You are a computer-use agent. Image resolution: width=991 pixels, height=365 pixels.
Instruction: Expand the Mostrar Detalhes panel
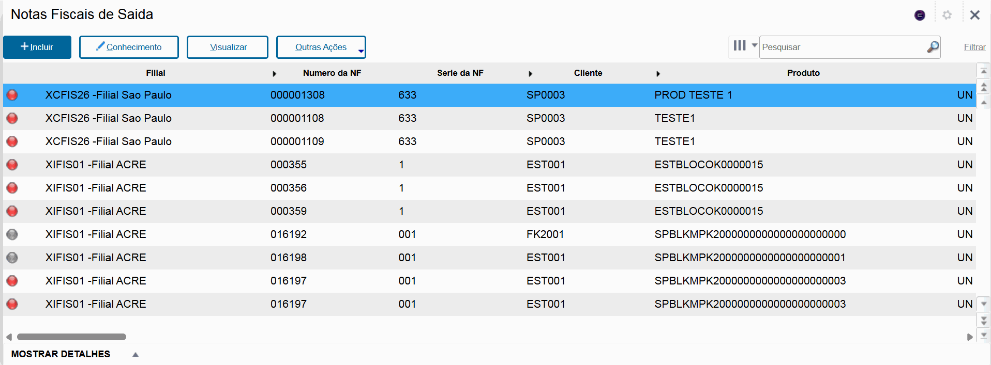click(x=136, y=354)
